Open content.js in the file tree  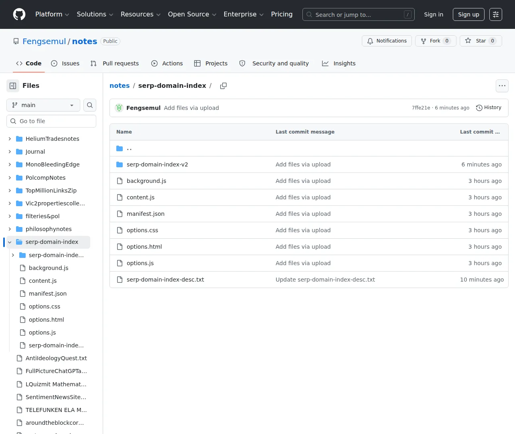point(43,281)
